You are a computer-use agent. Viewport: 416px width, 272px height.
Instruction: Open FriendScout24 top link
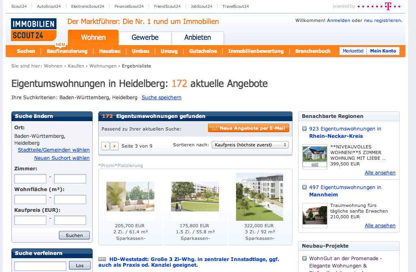coord(167,7)
